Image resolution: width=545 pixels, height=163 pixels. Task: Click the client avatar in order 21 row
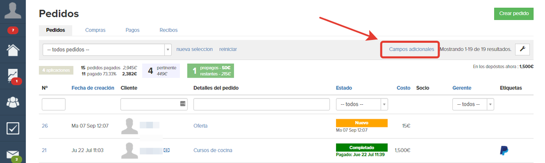pyautogui.click(x=129, y=150)
